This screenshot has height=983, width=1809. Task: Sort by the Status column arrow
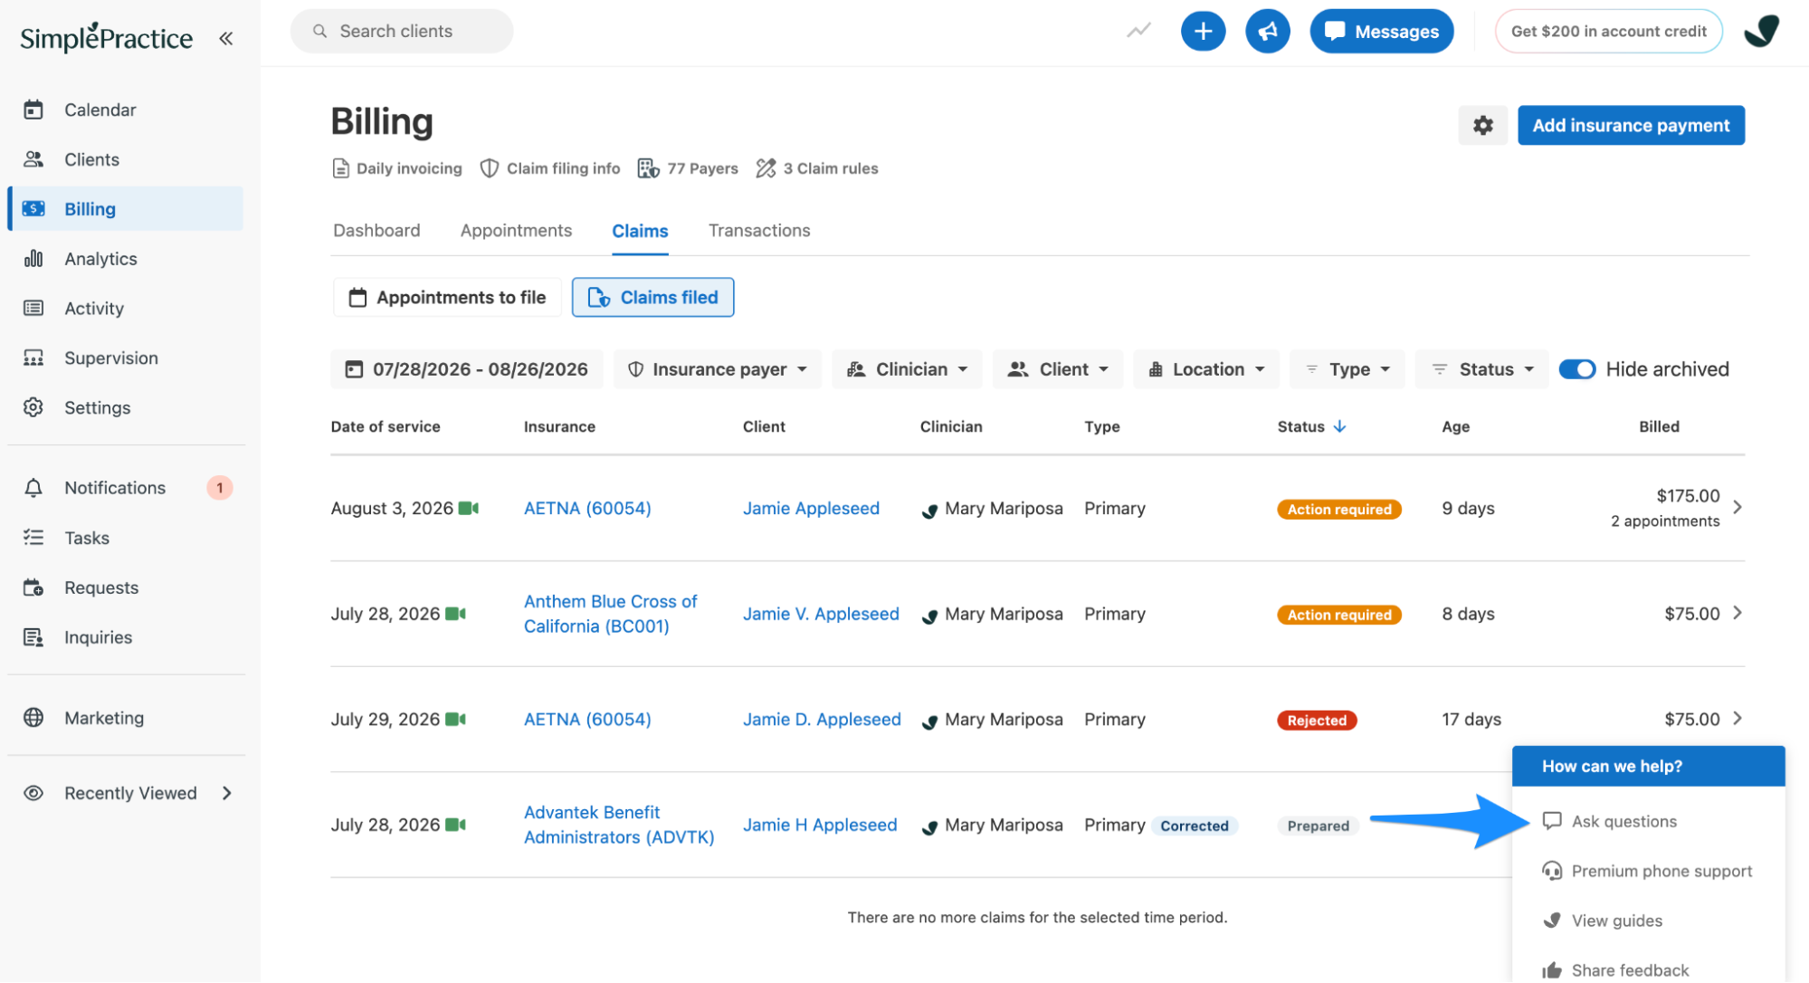pos(1339,426)
